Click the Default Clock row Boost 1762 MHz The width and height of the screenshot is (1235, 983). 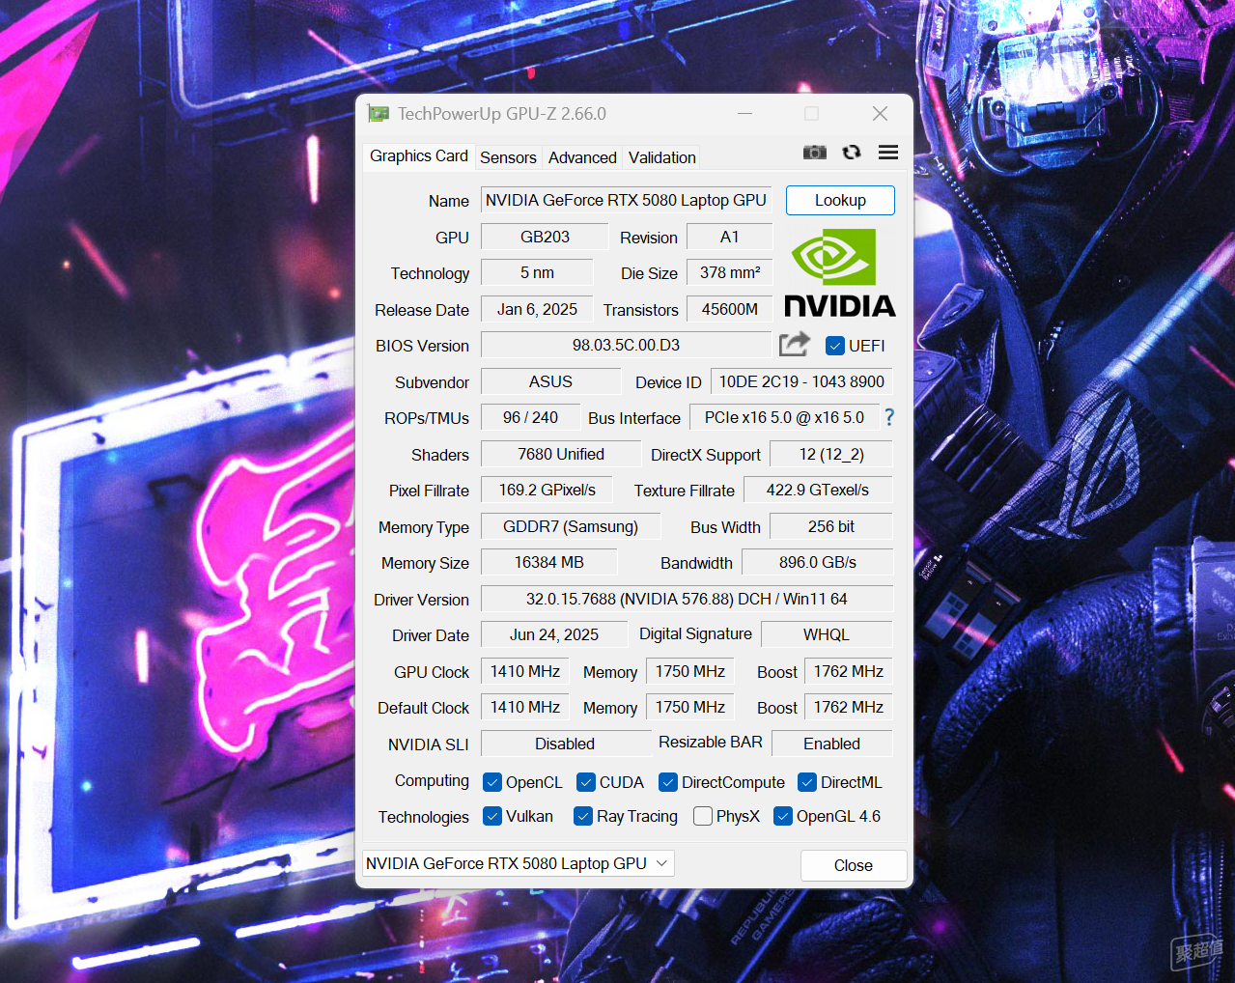849,707
